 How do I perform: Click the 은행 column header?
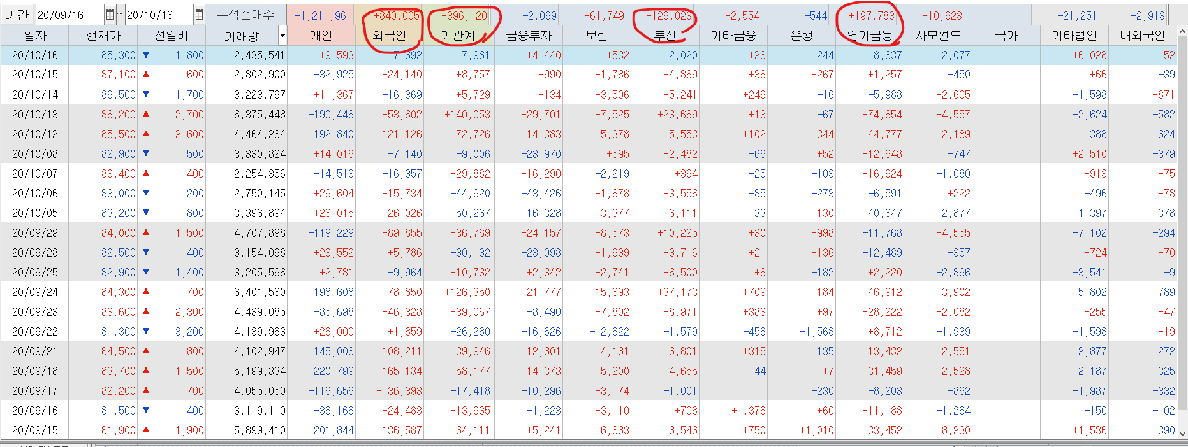click(x=801, y=36)
